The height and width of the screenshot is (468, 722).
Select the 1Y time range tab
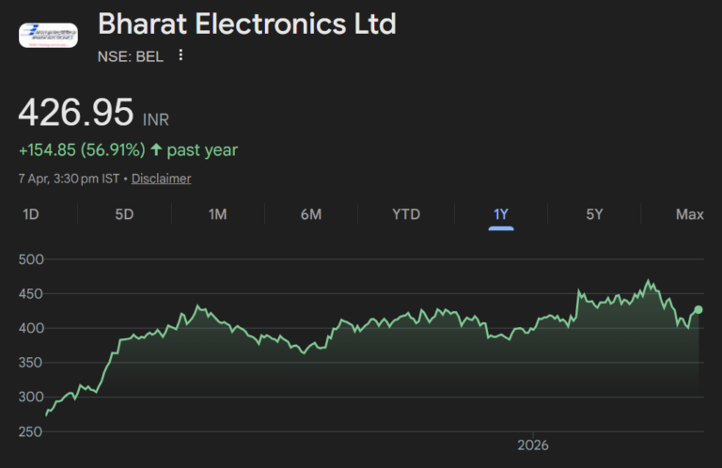pyautogui.click(x=501, y=214)
